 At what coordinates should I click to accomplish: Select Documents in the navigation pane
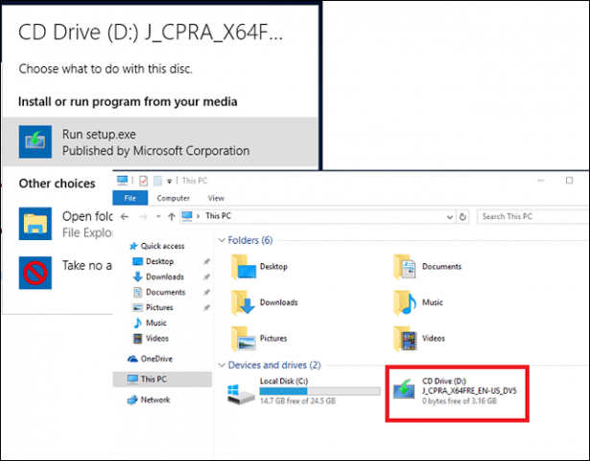click(159, 292)
